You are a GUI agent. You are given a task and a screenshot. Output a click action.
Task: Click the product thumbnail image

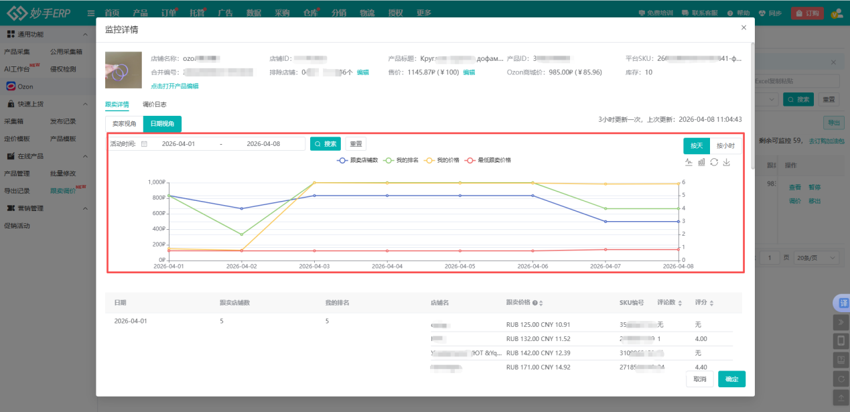[x=123, y=70]
